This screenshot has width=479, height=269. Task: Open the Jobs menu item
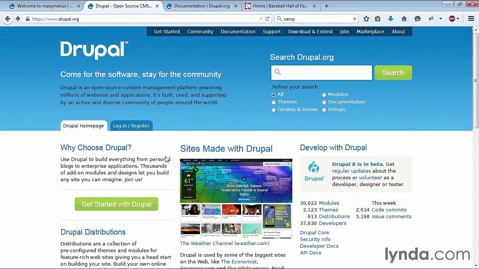coord(345,31)
